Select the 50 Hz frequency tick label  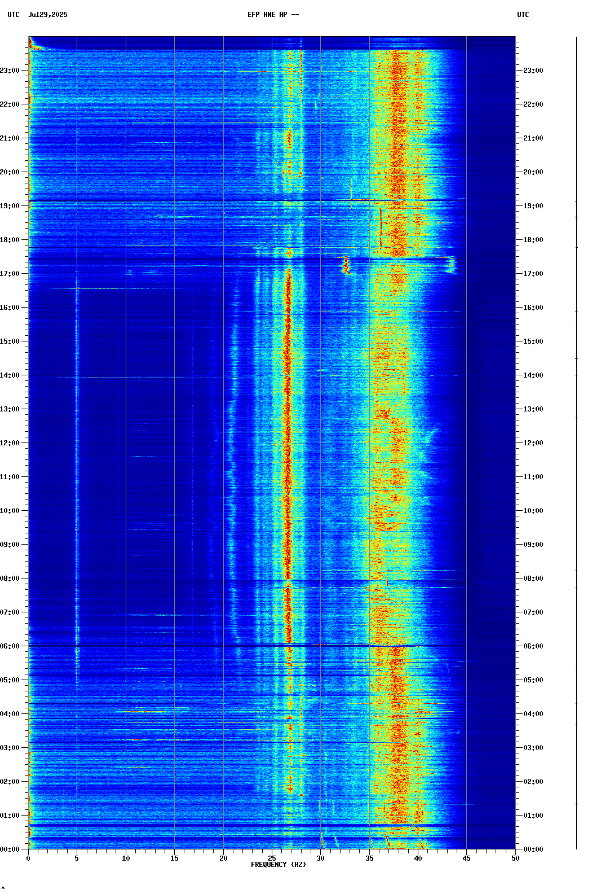515,858
